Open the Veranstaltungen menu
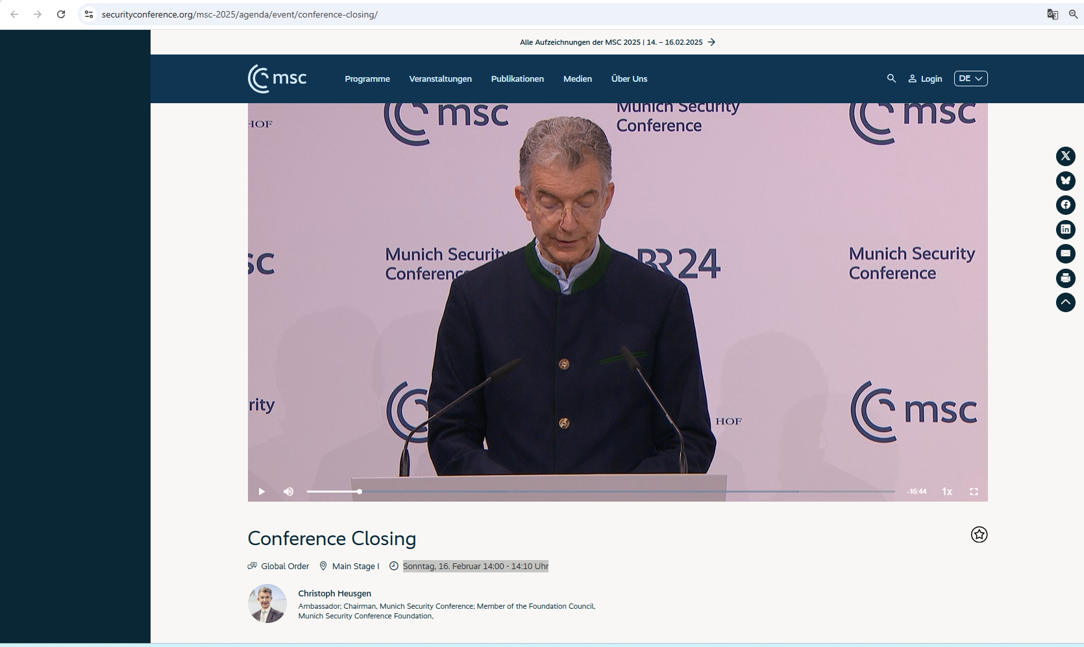 (x=440, y=79)
